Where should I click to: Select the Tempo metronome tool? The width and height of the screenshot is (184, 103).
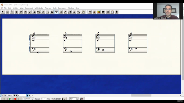[117, 12]
